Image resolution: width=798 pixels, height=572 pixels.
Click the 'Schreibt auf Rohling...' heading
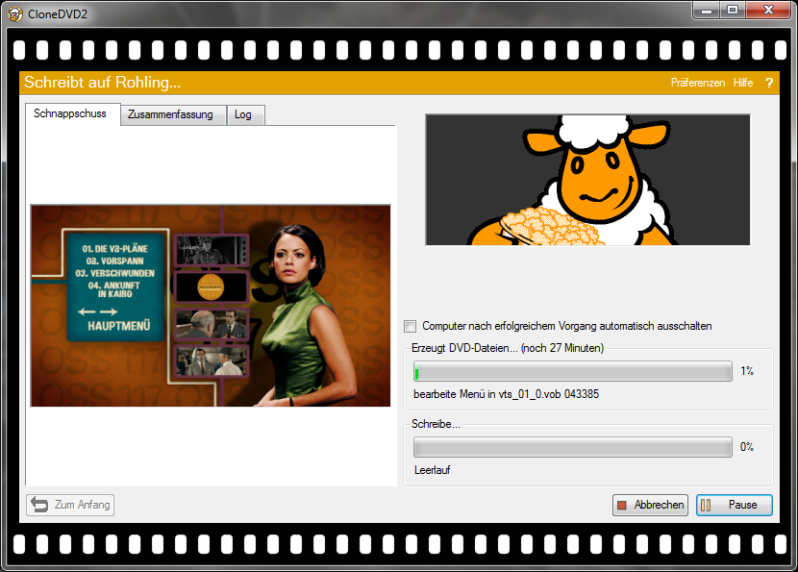(102, 83)
